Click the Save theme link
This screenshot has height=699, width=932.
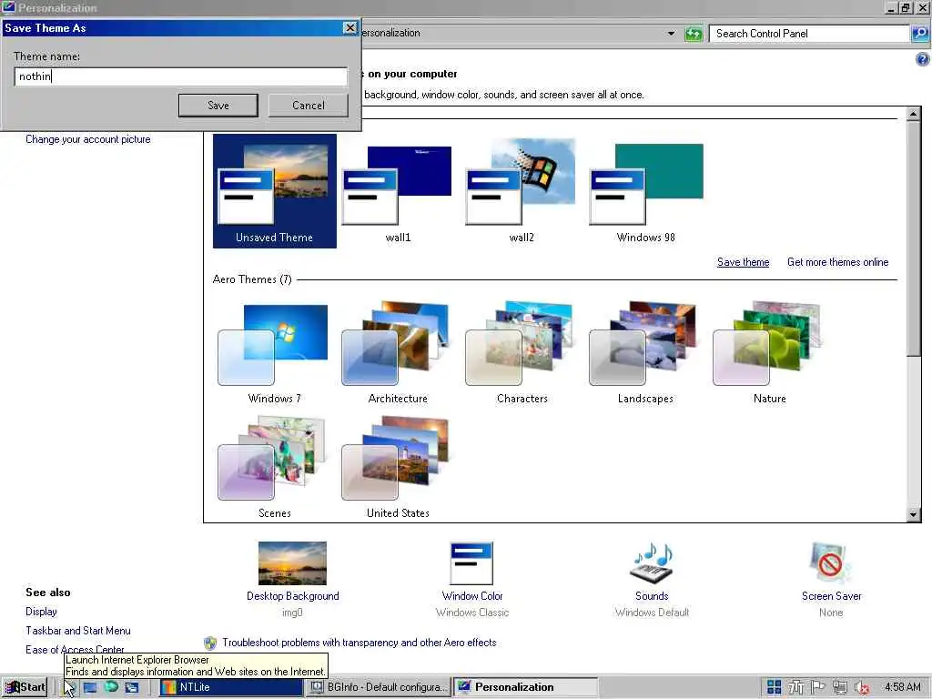[743, 262]
